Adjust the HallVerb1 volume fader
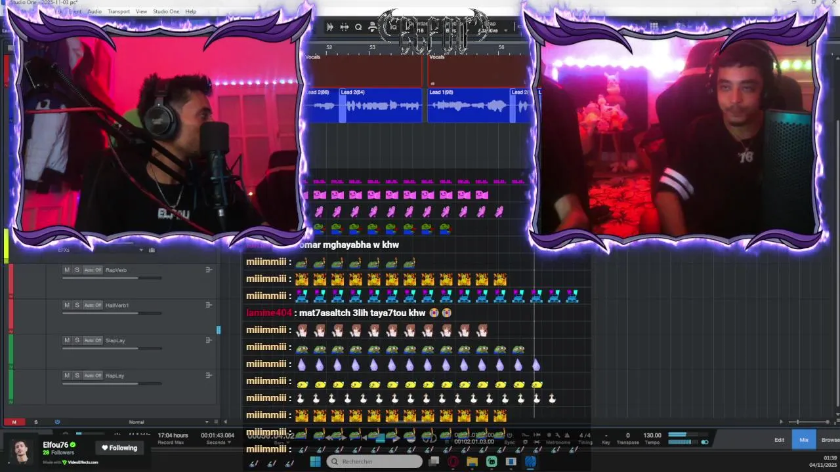 pyautogui.click(x=112, y=313)
